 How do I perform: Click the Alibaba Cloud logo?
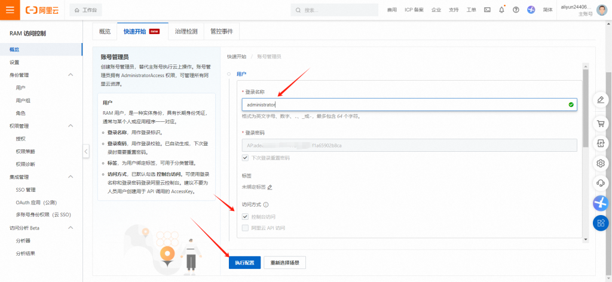pyautogui.click(x=42, y=10)
